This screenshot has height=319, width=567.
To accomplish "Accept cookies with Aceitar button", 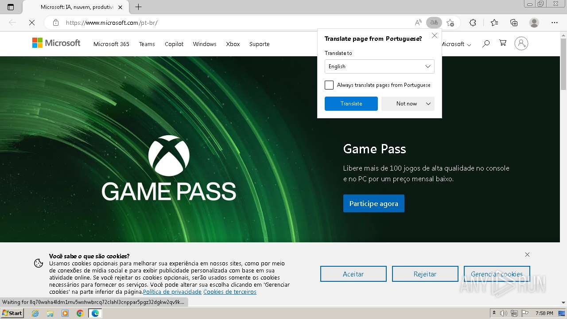I will [353, 274].
